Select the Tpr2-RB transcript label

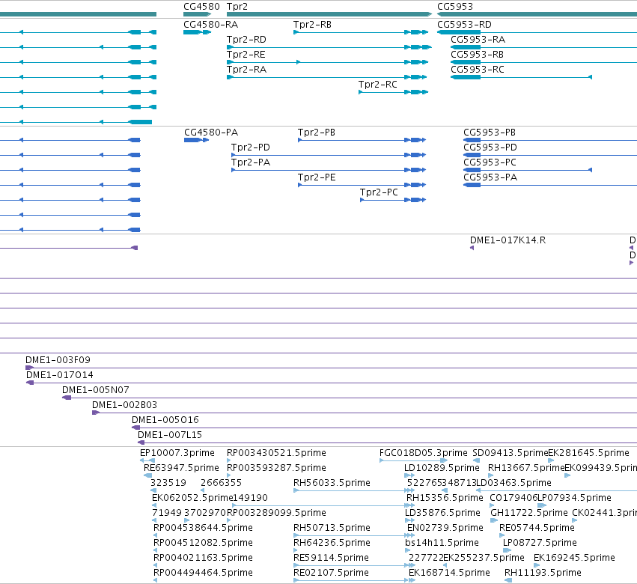tap(312, 25)
